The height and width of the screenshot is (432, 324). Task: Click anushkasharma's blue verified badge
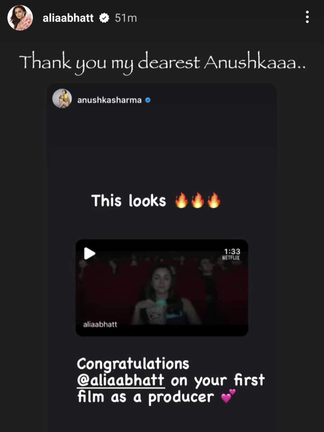pyautogui.click(x=148, y=100)
